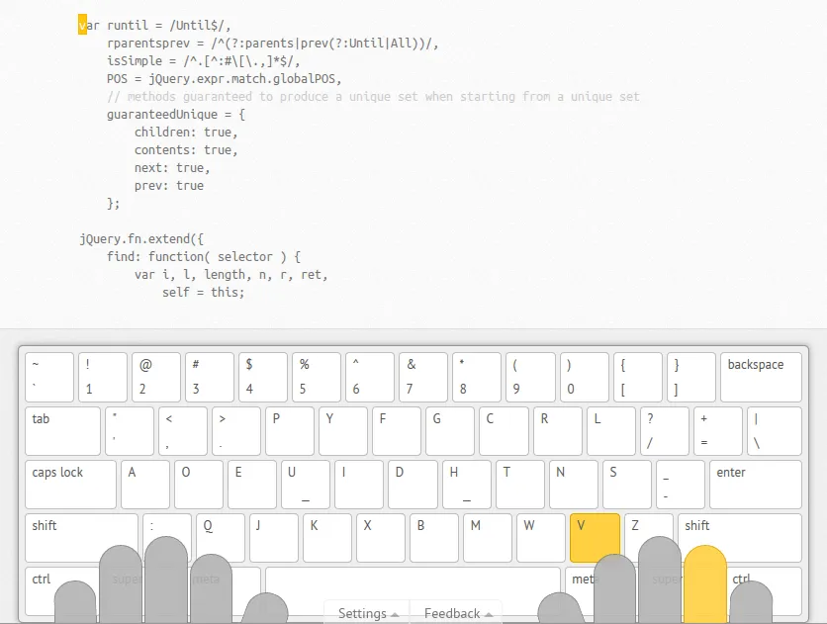
Task: Click the backspace key on virtual keyboard
Action: 759,377
